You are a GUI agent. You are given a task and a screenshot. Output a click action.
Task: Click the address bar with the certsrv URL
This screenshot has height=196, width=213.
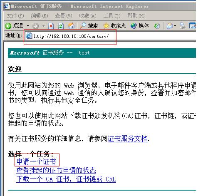coord(110,36)
